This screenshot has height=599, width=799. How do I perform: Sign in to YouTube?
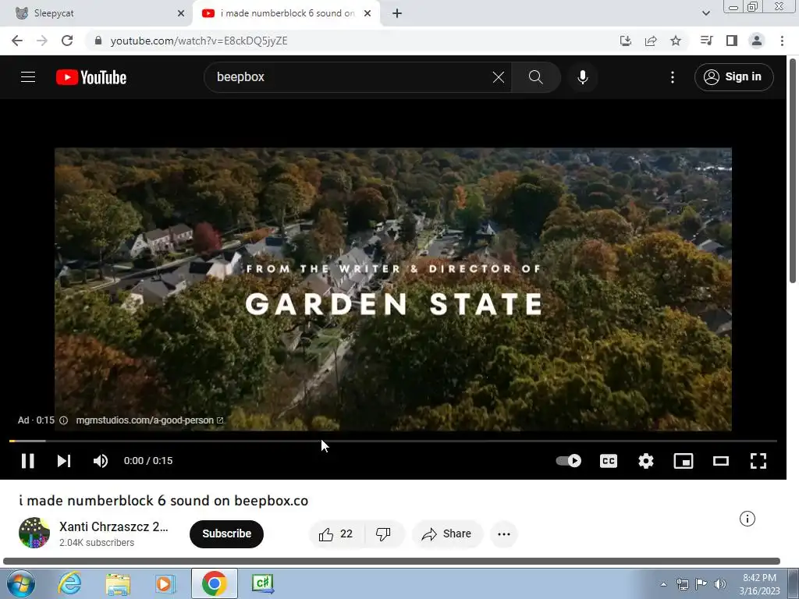[x=733, y=77]
